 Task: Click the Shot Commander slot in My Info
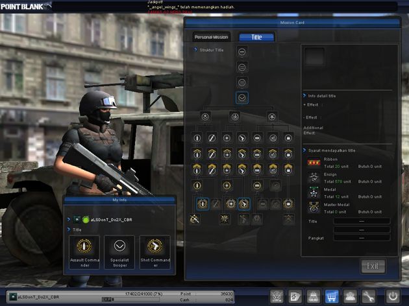155,252
